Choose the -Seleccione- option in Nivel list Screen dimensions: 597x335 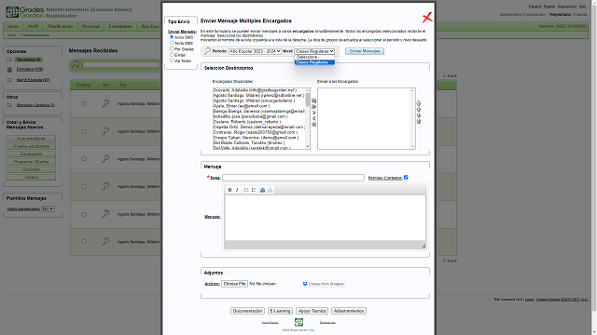pyautogui.click(x=314, y=57)
